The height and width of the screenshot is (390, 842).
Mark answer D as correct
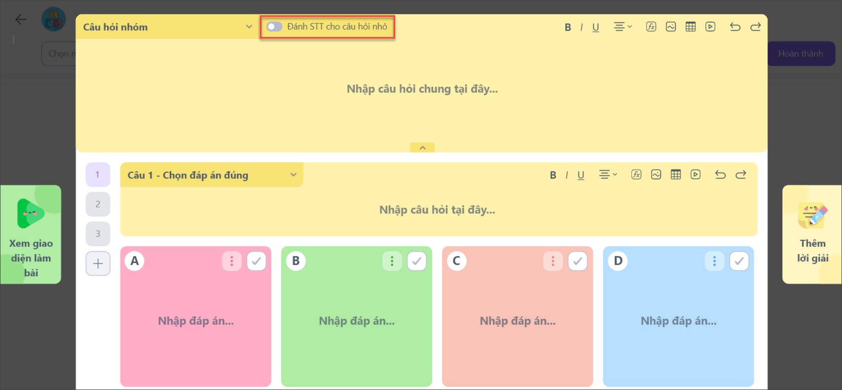click(739, 261)
